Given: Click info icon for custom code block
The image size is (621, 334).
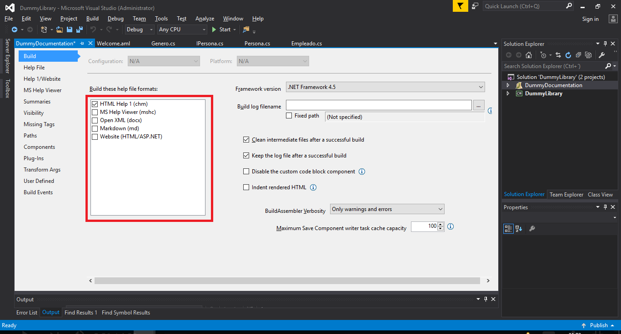Looking at the screenshot, I should [x=362, y=172].
